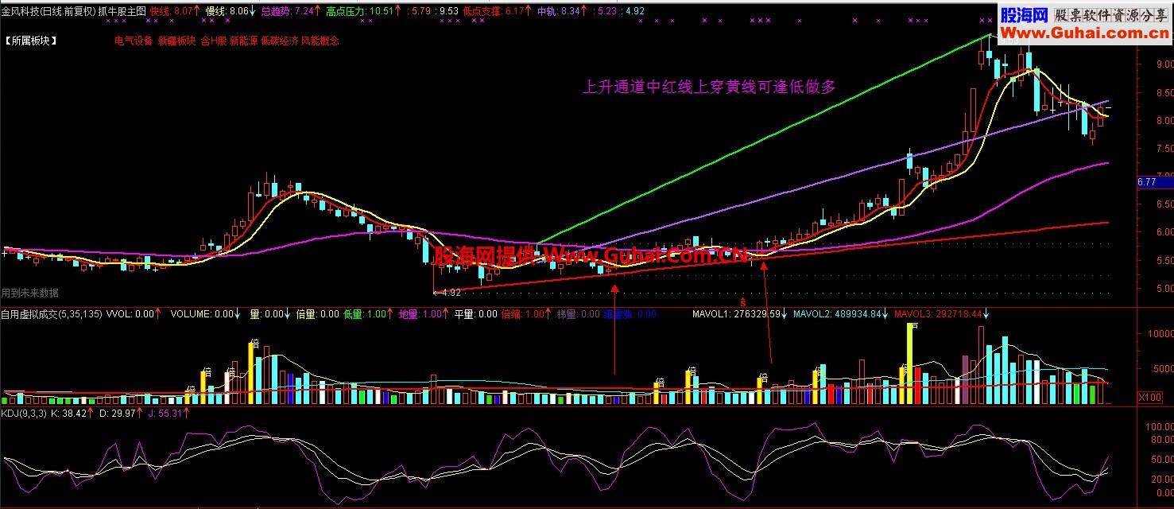Select the 抓牛股主图 indicator name

122,12
